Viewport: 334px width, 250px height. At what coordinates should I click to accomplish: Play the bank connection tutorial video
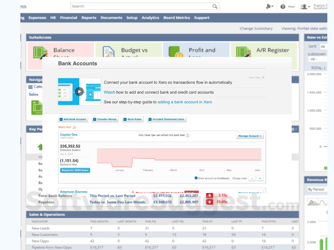tap(79, 92)
